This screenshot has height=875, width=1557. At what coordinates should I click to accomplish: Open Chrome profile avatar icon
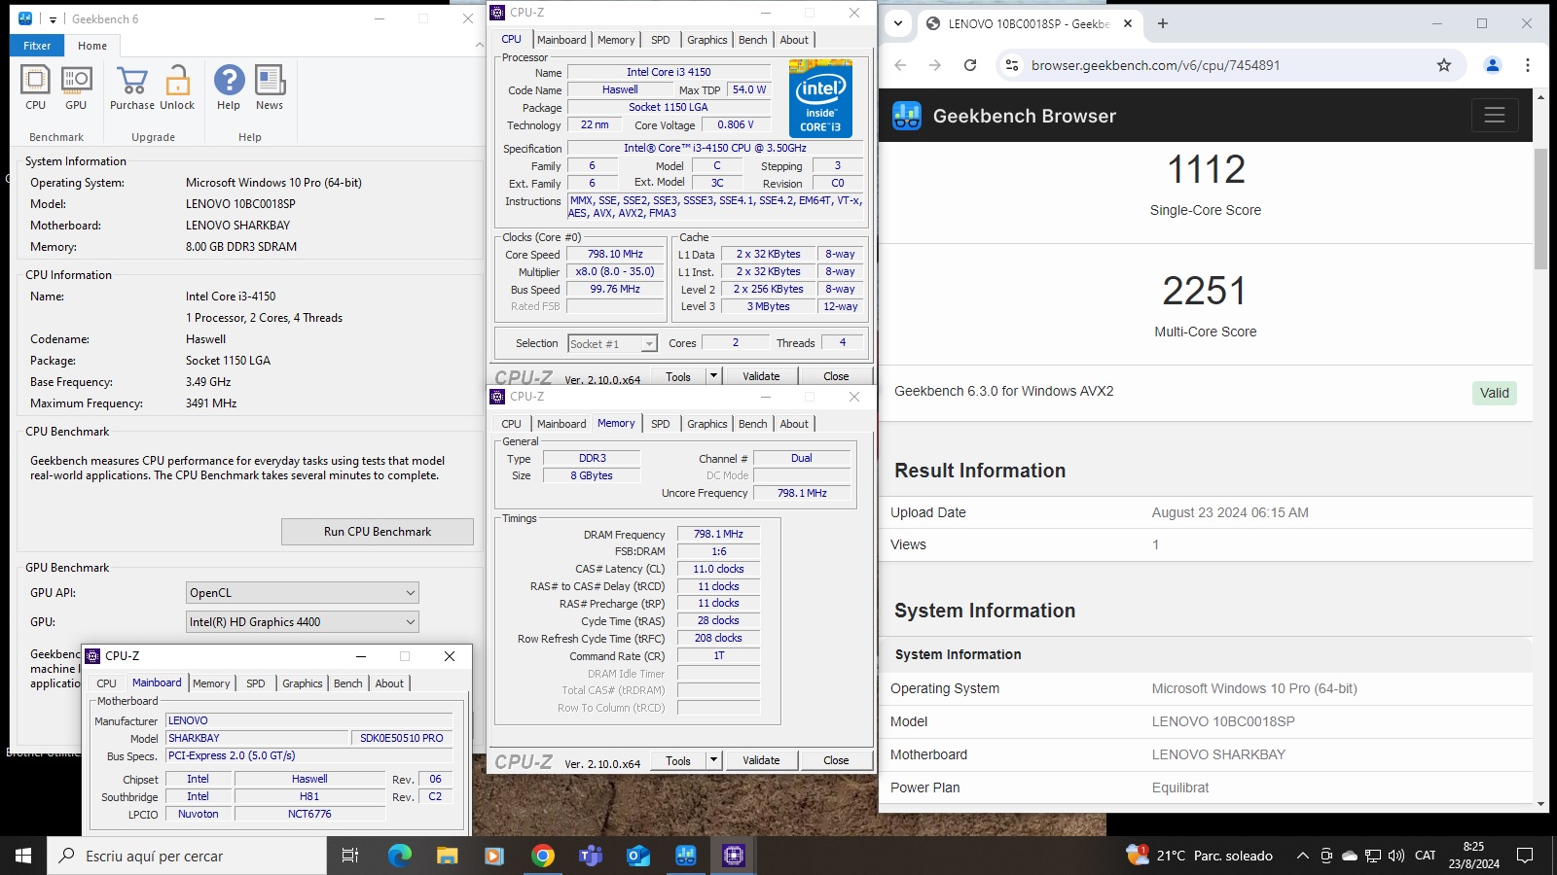pyautogui.click(x=1492, y=65)
